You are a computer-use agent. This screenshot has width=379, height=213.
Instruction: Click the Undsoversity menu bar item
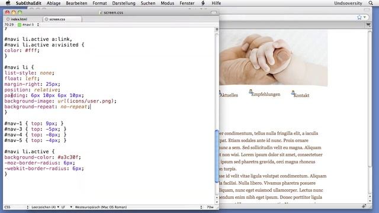tap(348, 3)
